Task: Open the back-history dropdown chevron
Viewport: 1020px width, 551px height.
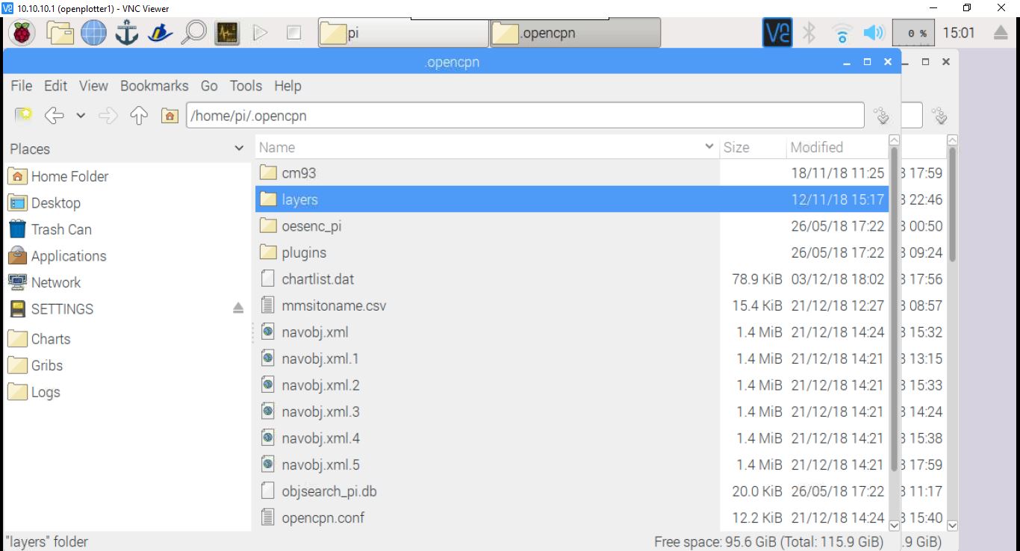Action: coord(79,115)
